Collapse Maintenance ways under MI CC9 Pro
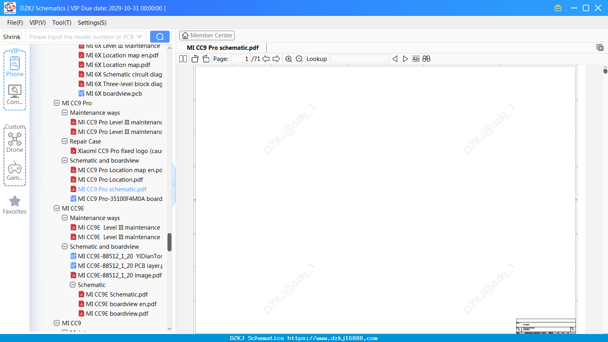The height and width of the screenshot is (342, 608). click(65, 112)
